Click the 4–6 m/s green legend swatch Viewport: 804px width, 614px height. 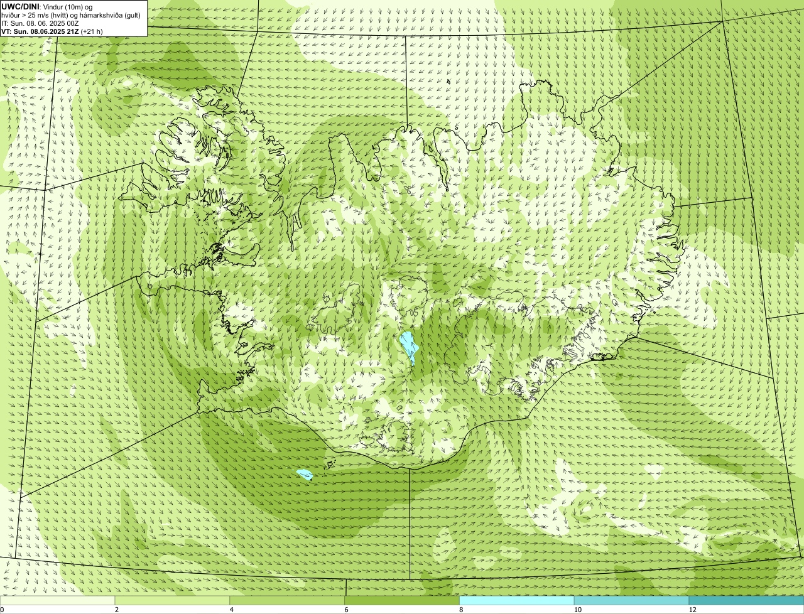tap(288, 600)
